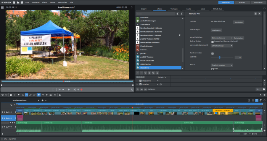This screenshot has width=267, height=141.
Task: Collapse the Zusatzeffekte category
Action: [x=138, y=24]
